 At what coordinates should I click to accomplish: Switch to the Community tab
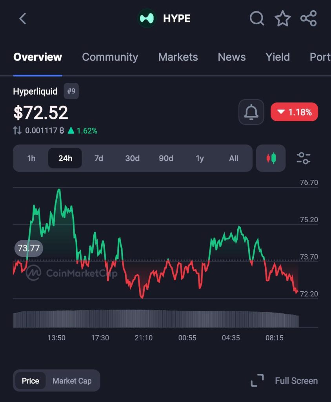[110, 57]
